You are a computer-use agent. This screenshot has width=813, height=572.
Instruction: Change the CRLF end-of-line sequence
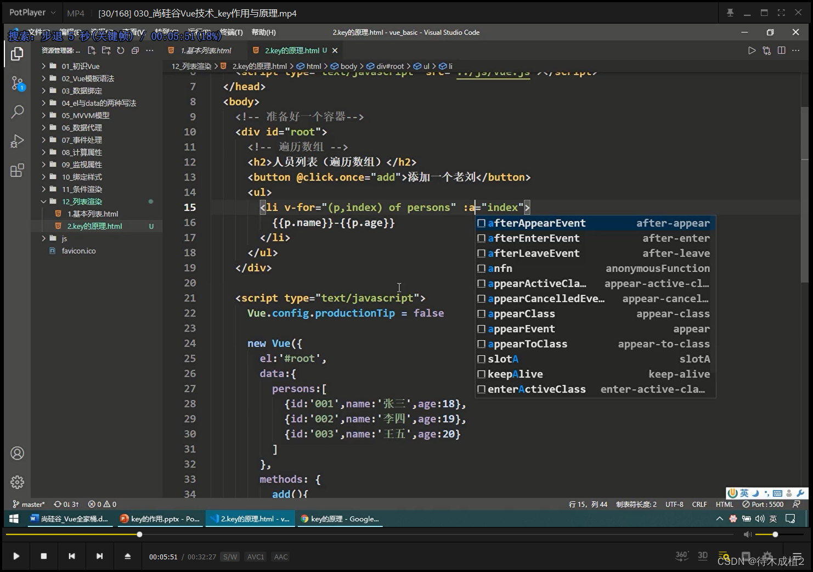(699, 504)
